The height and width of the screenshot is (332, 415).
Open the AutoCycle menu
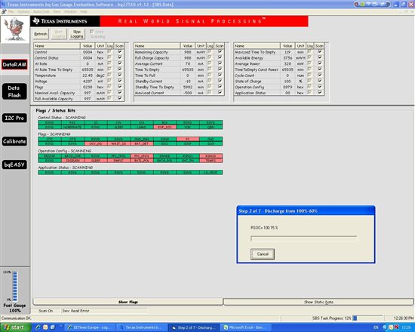[x=41, y=11]
